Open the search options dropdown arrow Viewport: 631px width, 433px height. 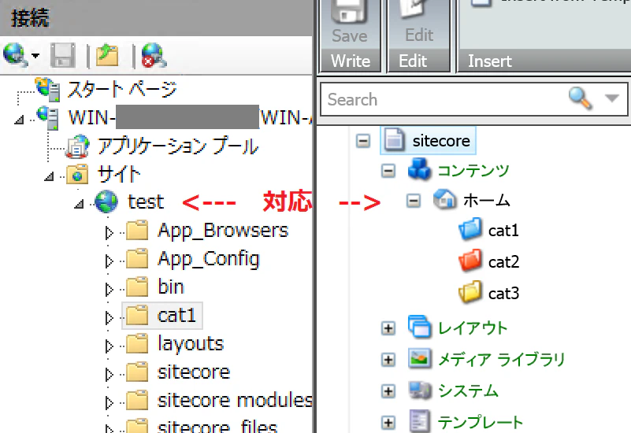pyautogui.click(x=611, y=98)
